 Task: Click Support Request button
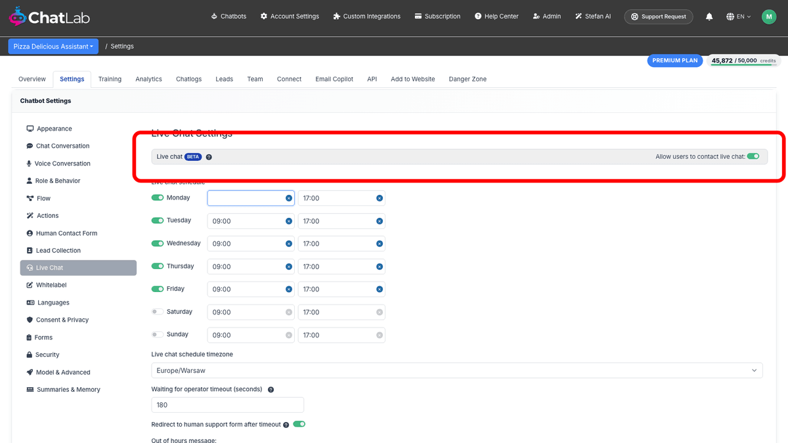[x=659, y=16]
